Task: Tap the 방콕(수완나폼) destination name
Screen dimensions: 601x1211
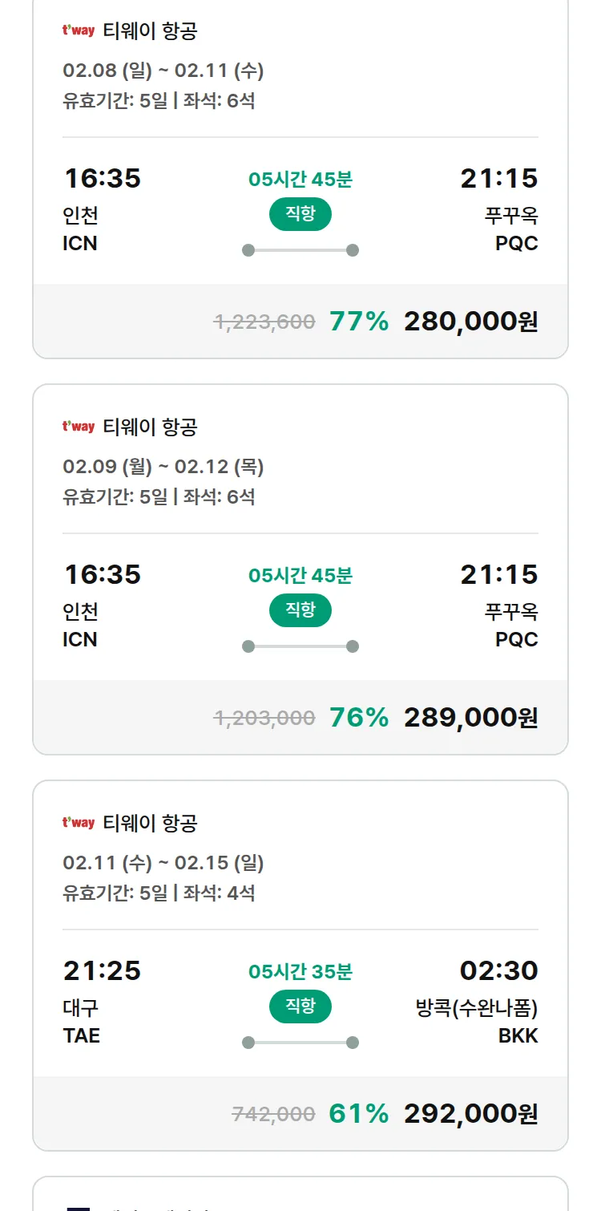Action: tap(477, 1008)
